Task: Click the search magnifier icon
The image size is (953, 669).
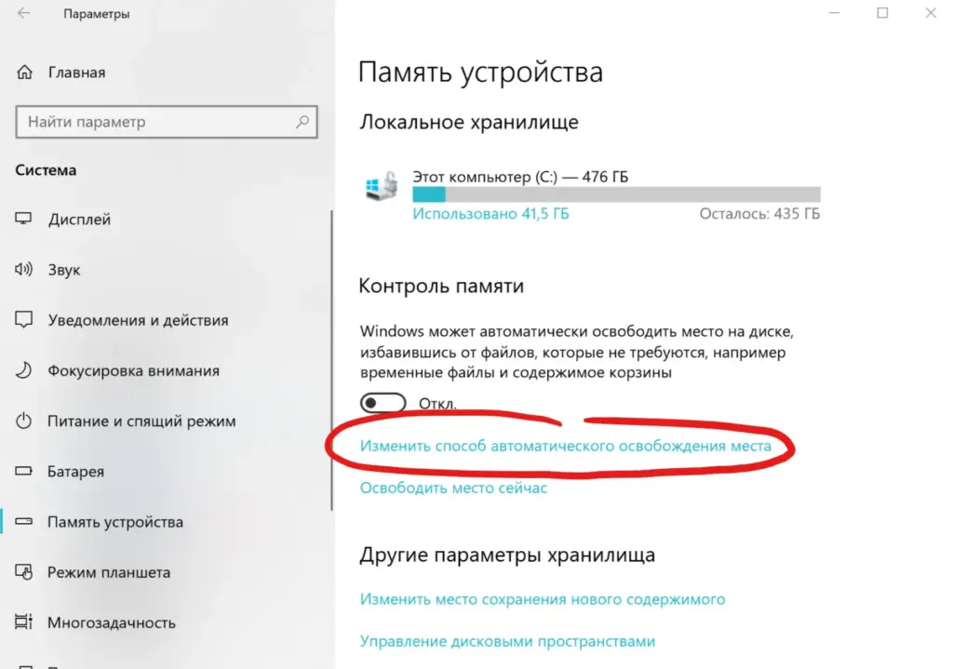Action: click(302, 122)
